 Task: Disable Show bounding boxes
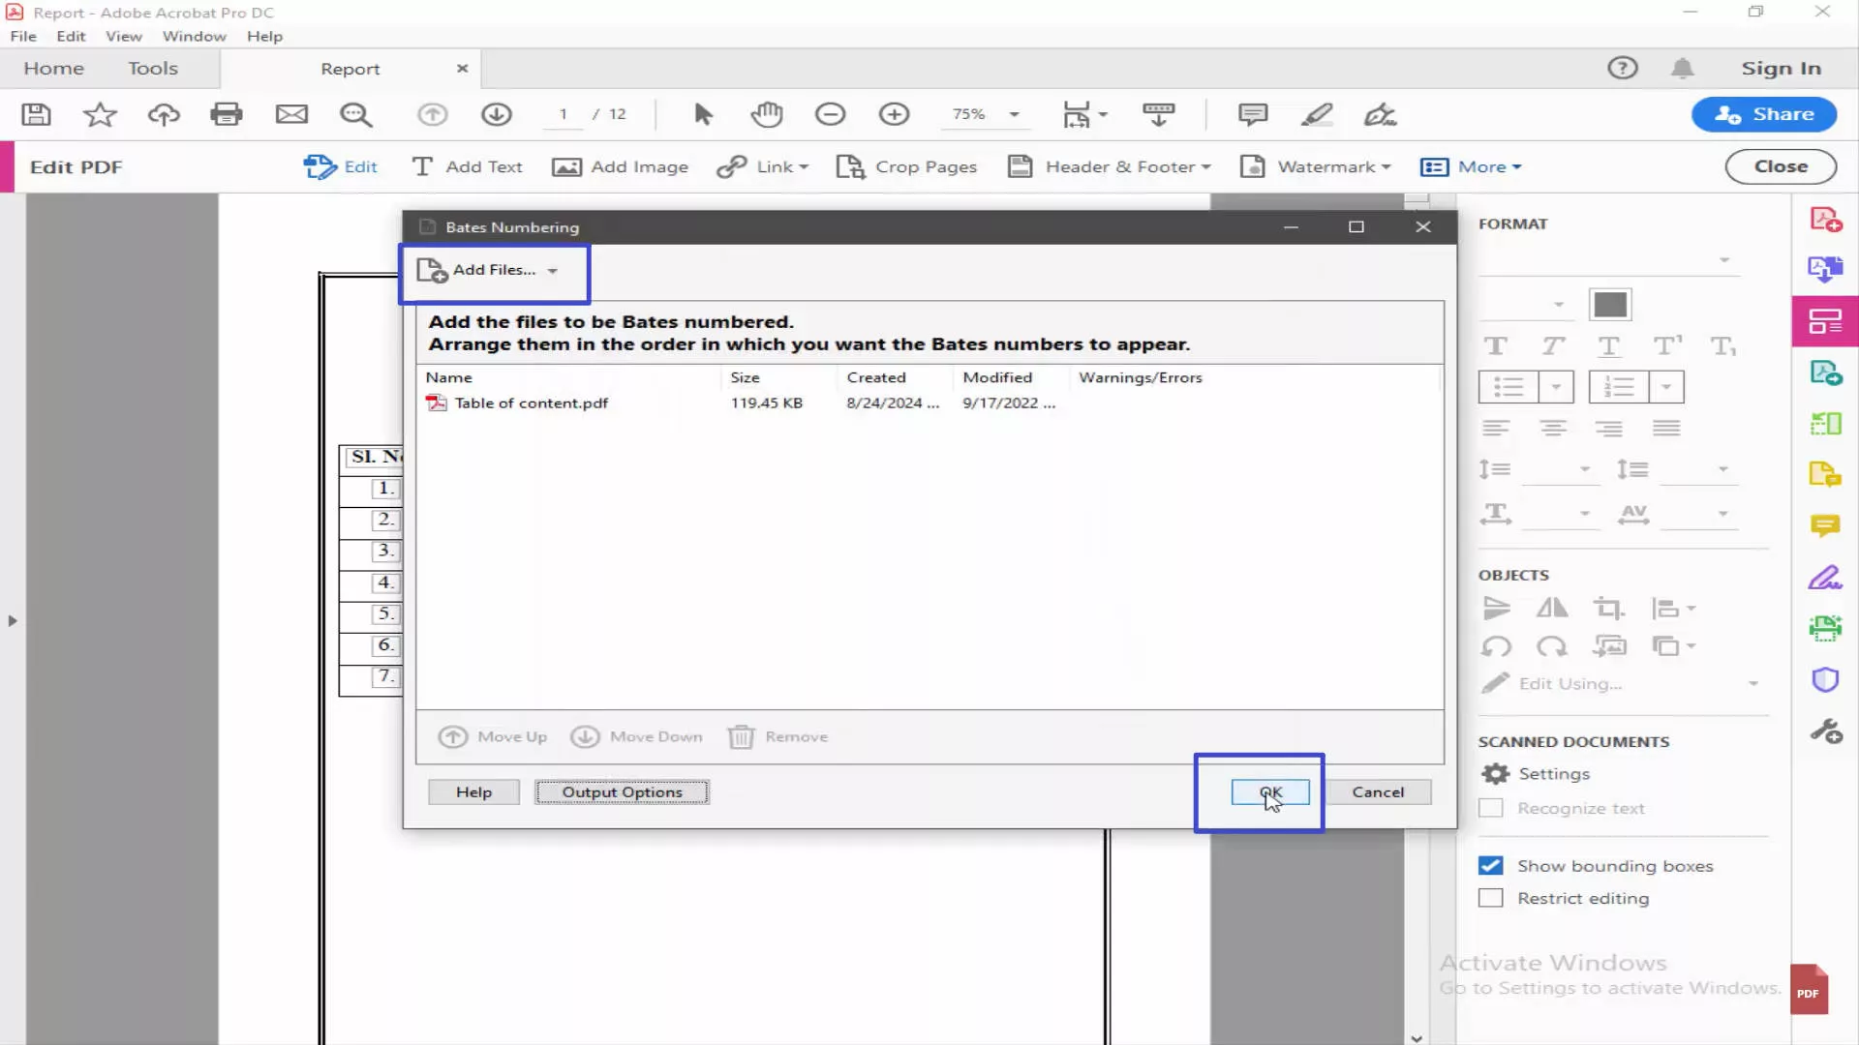click(x=1490, y=866)
